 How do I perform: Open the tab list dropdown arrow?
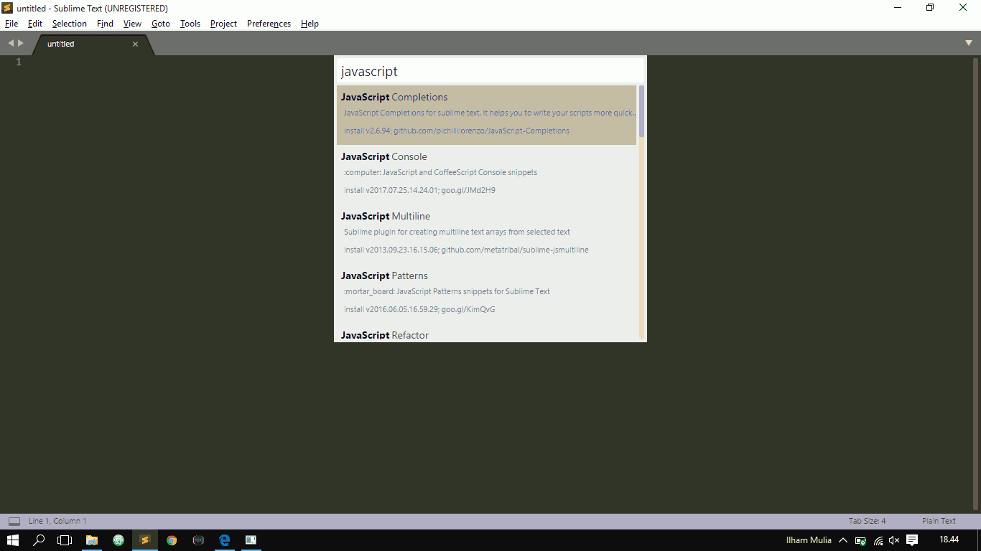(969, 43)
